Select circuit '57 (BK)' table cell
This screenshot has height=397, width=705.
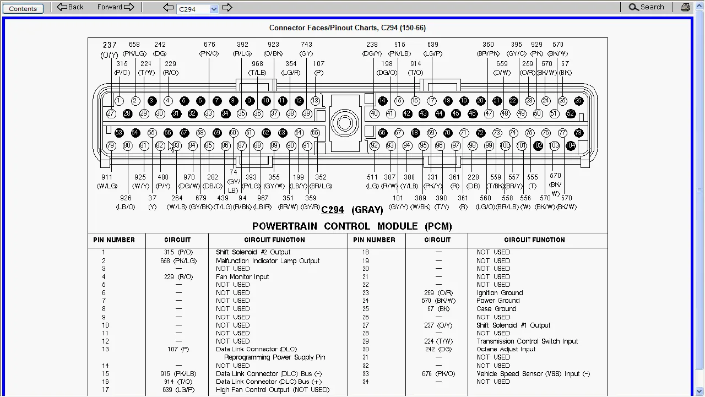[x=438, y=309]
